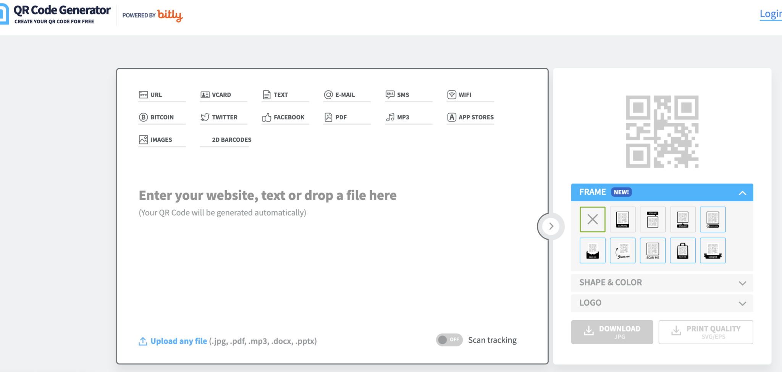Select the MP3 music note icon

[x=390, y=117]
